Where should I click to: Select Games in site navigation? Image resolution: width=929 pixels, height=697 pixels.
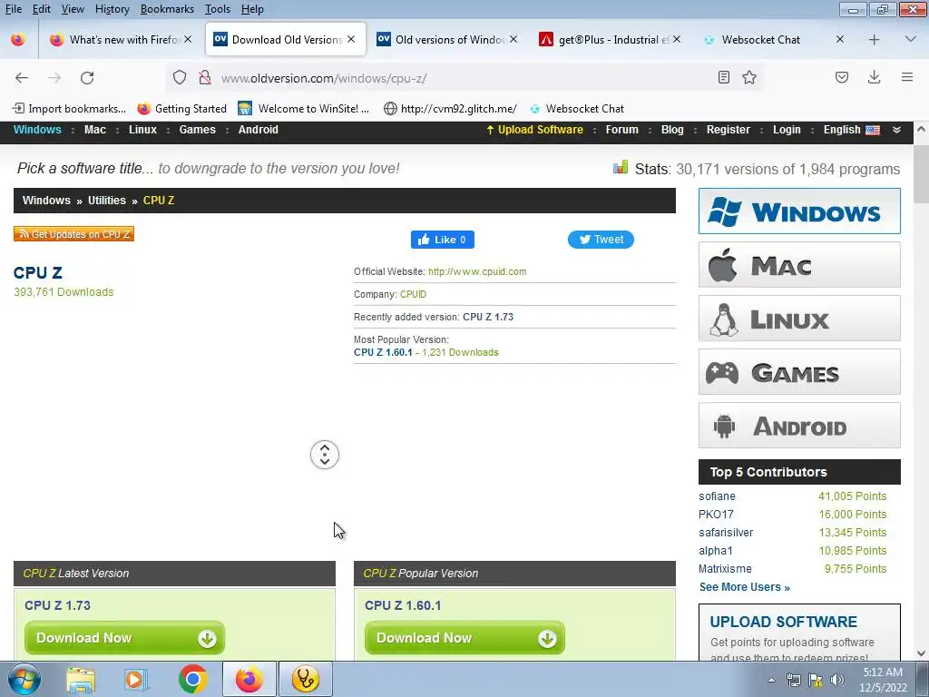pos(197,129)
